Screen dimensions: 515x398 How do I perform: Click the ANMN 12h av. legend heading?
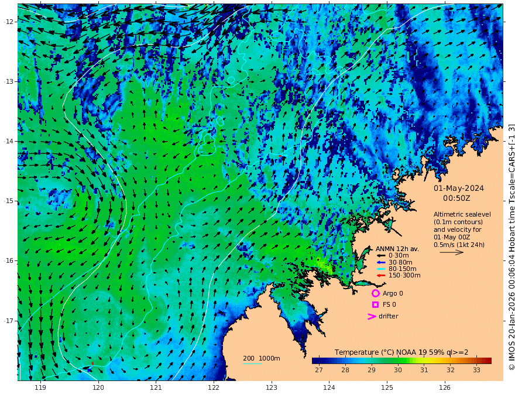397,249
